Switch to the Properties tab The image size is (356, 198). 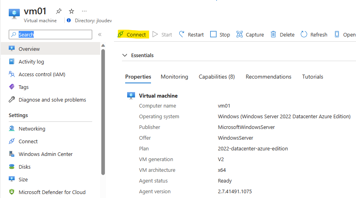click(138, 77)
